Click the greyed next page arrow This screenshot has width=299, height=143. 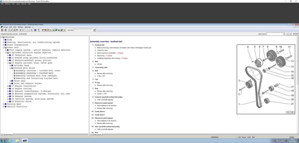(25, 30)
